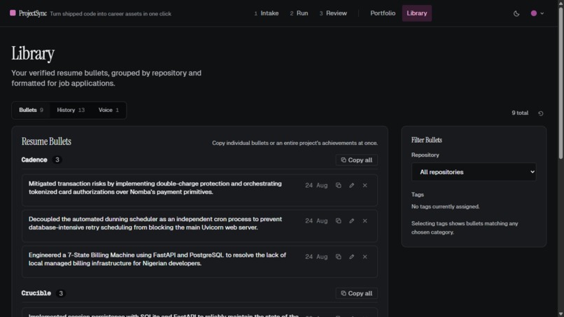This screenshot has height=317, width=564.
Task: Open the All repositories dropdown
Action: [x=473, y=172]
